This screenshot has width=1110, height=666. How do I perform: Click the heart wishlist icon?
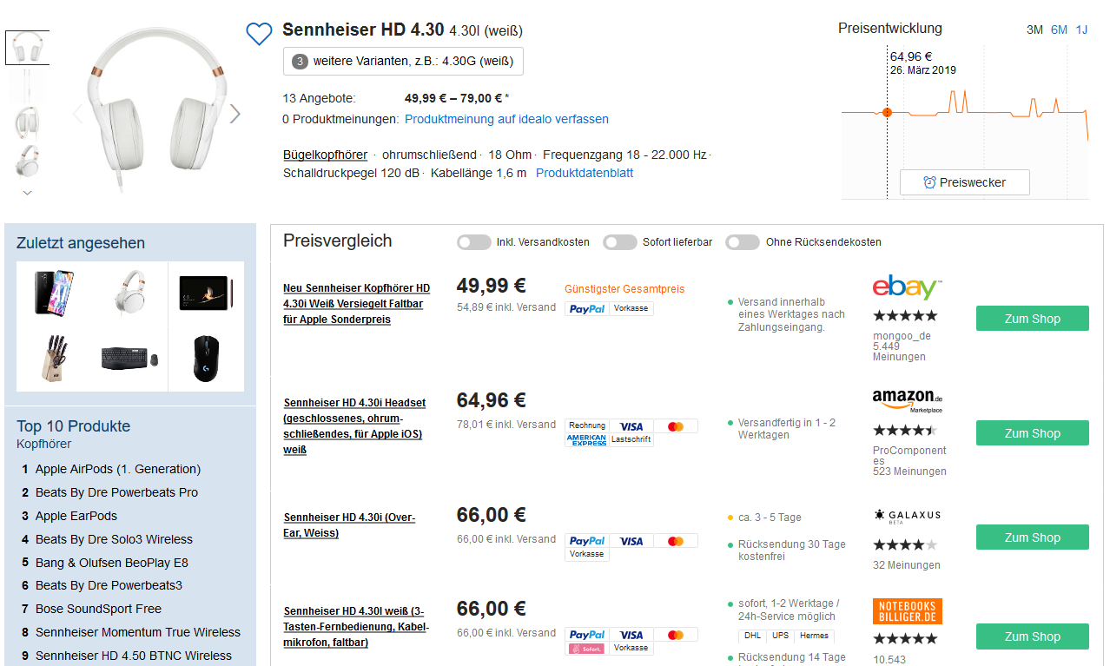coord(259,34)
